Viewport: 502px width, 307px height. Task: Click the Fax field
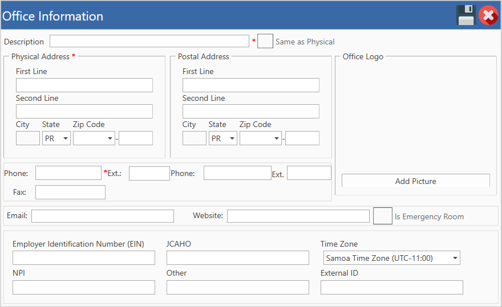(70, 192)
